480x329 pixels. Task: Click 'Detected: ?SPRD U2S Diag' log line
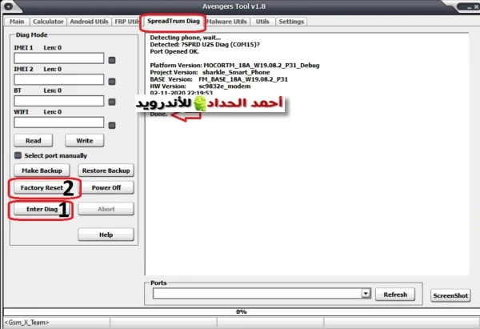(205, 44)
